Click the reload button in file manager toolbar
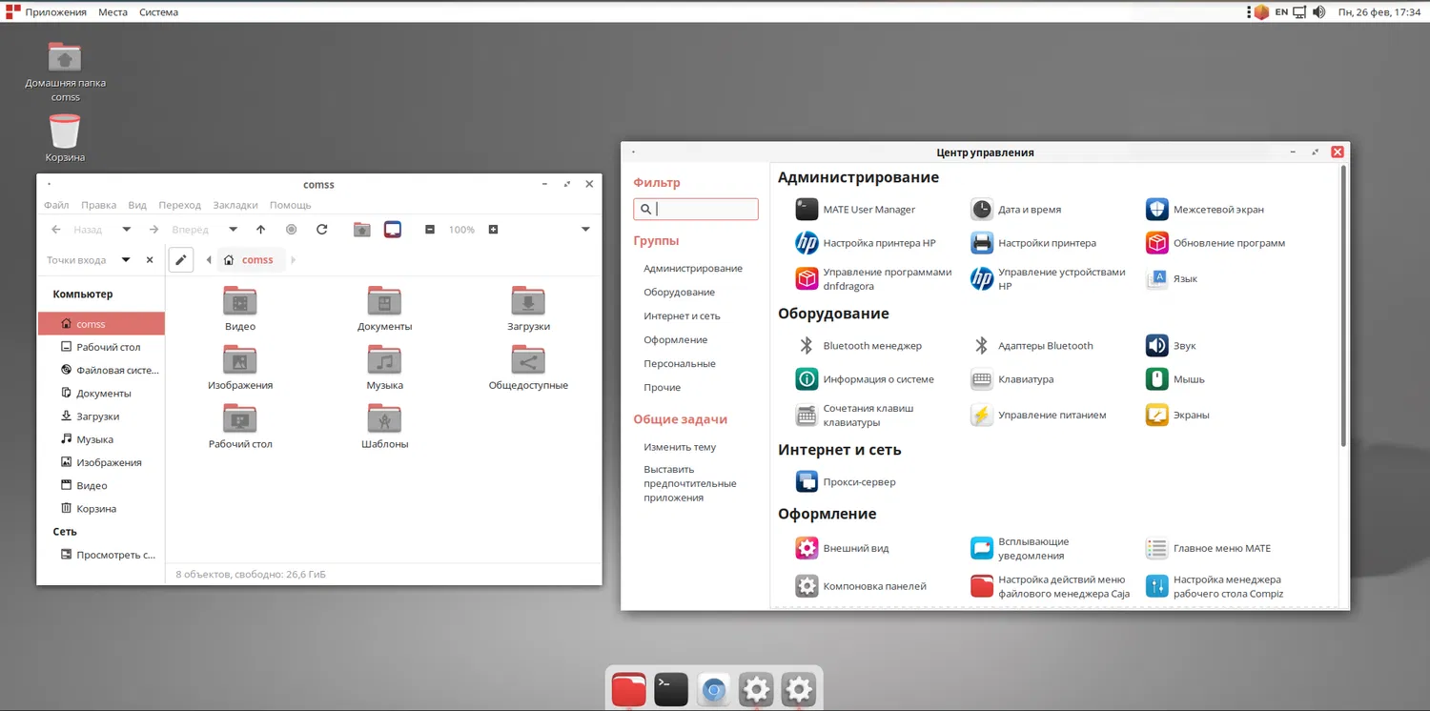This screenshot has height=711, width=1430. [x=321, y=230]
